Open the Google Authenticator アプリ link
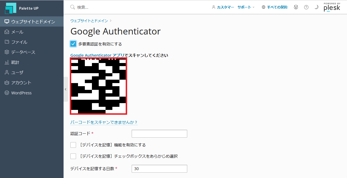 [x=97, y=55]
